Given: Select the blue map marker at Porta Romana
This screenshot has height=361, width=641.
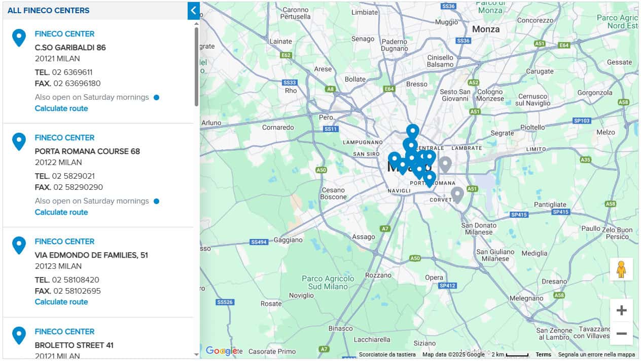Looking at the screenshot, I should point(430,178).
